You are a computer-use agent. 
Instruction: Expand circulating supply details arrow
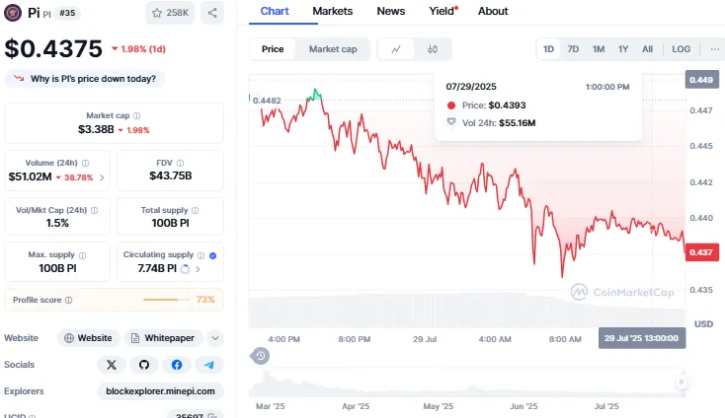coord(198,268)
